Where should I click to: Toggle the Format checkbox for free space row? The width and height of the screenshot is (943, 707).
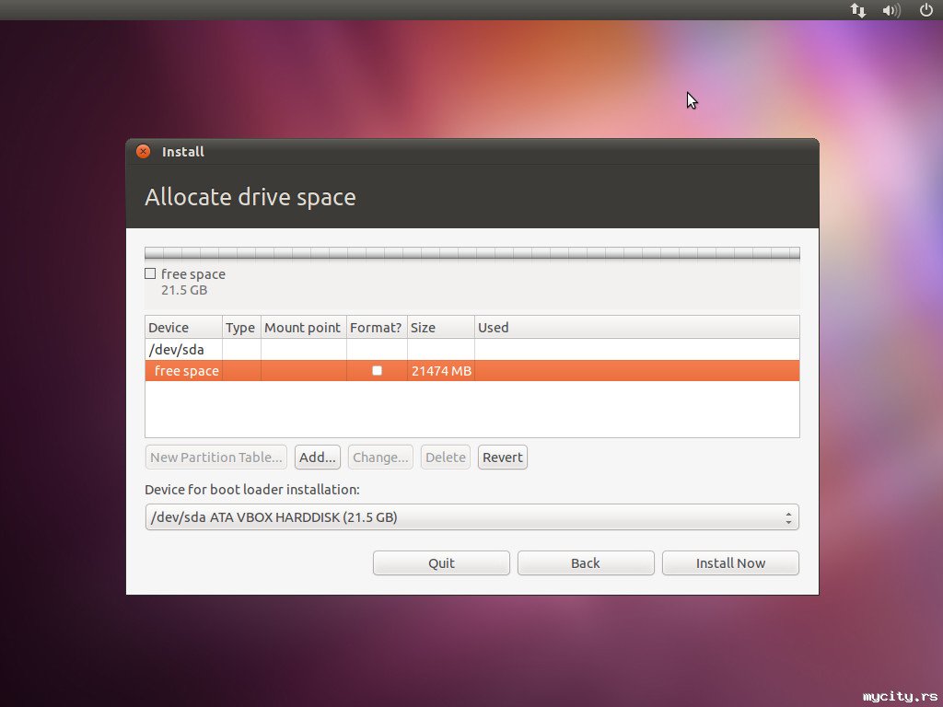377,370
